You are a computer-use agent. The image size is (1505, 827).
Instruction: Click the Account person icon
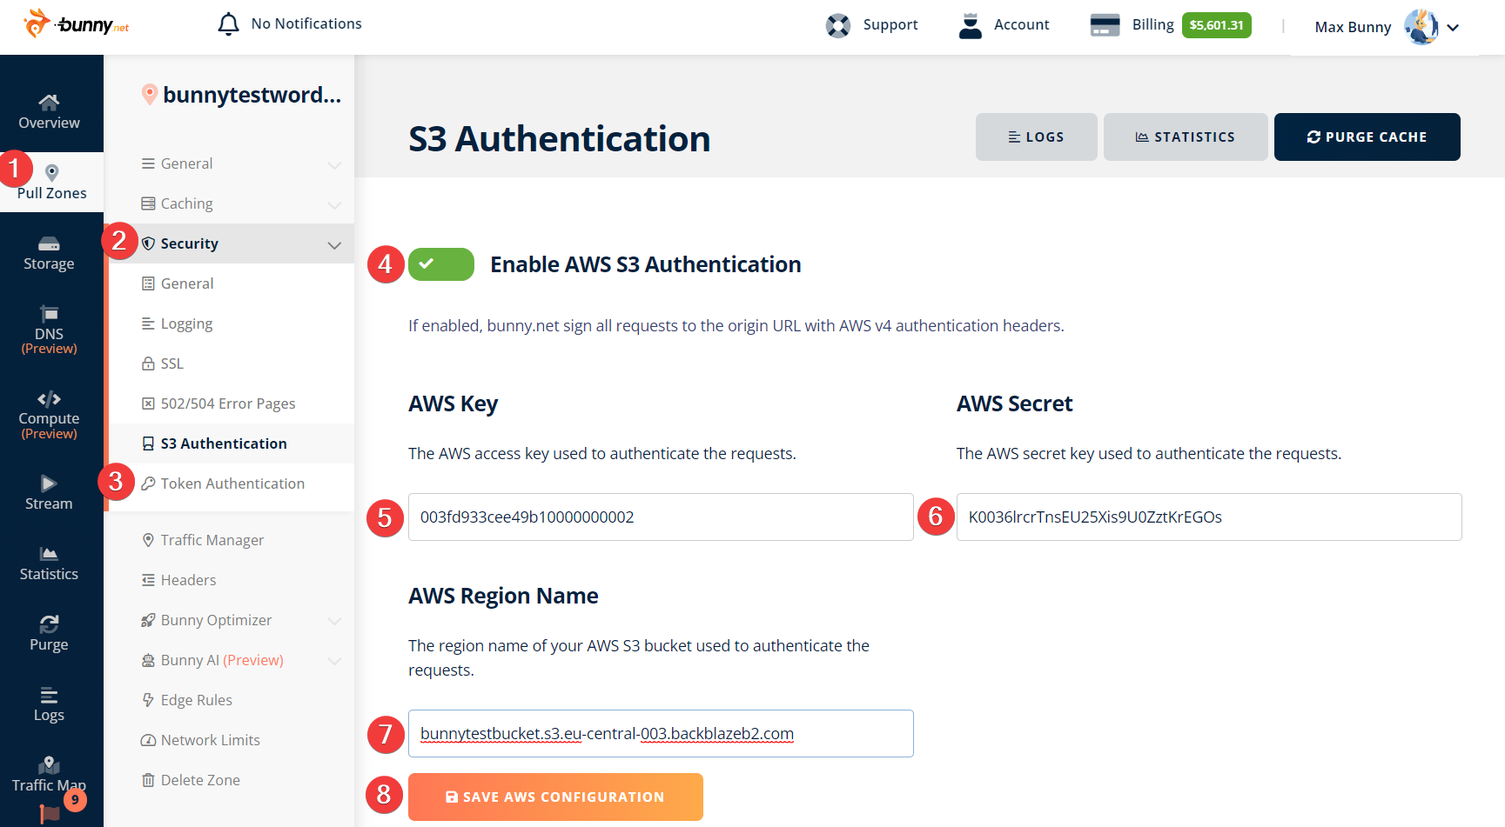coord(971,25)
